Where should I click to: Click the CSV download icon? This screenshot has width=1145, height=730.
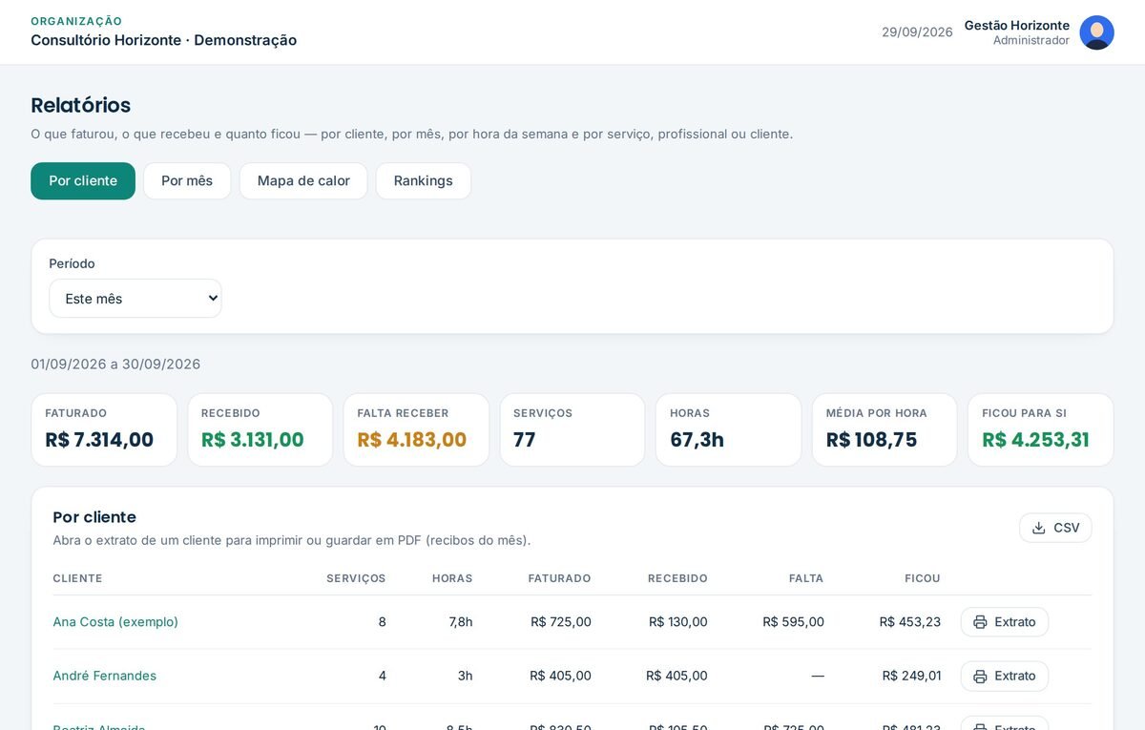click(x=1039, y=528)
